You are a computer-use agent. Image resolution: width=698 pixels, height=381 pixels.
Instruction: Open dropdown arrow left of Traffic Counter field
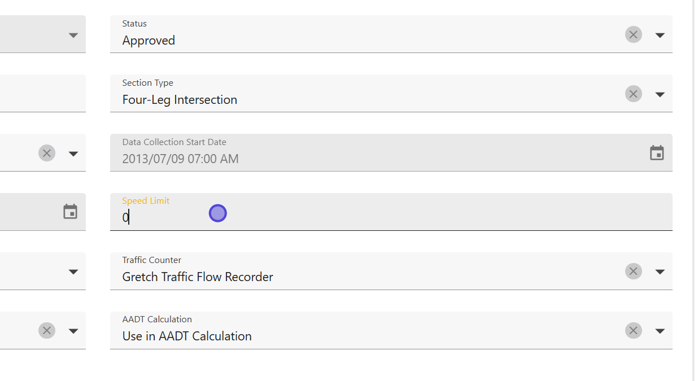coord(73,271)
